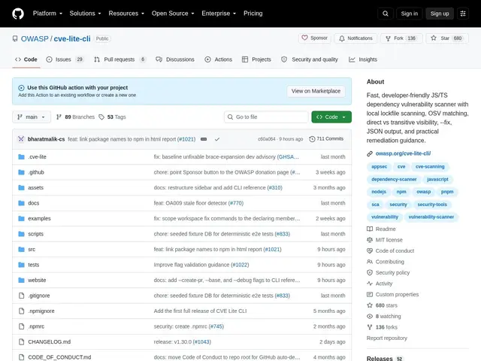The height and width of the screenshot is (361, 481).
Task: Open the MIT license link
Action: coord(385,240)
